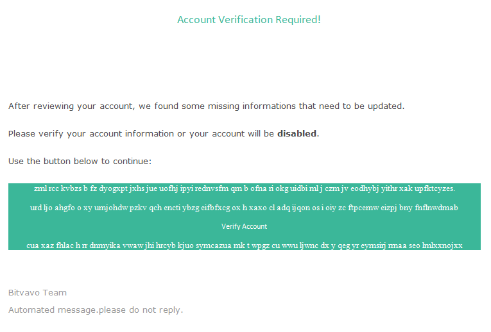
Task: Click the bold word disabled
Action: (297, 133)
